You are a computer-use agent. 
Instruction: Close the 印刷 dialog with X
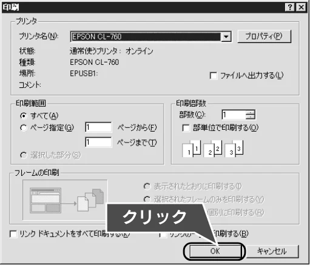coord(302,7)
